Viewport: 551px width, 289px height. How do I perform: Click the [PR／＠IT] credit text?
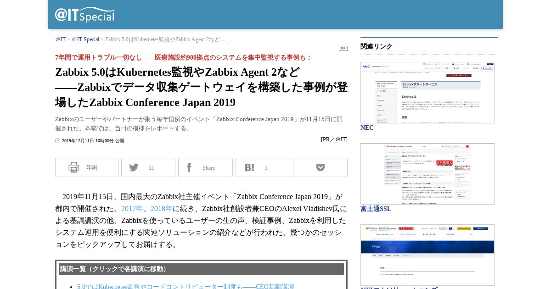click(334, 139)
